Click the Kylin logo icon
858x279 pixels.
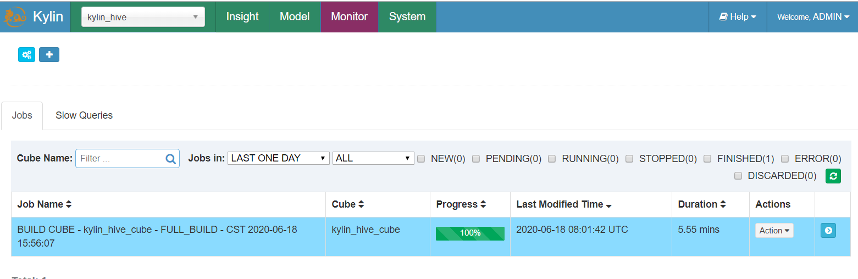pos(15,16)
